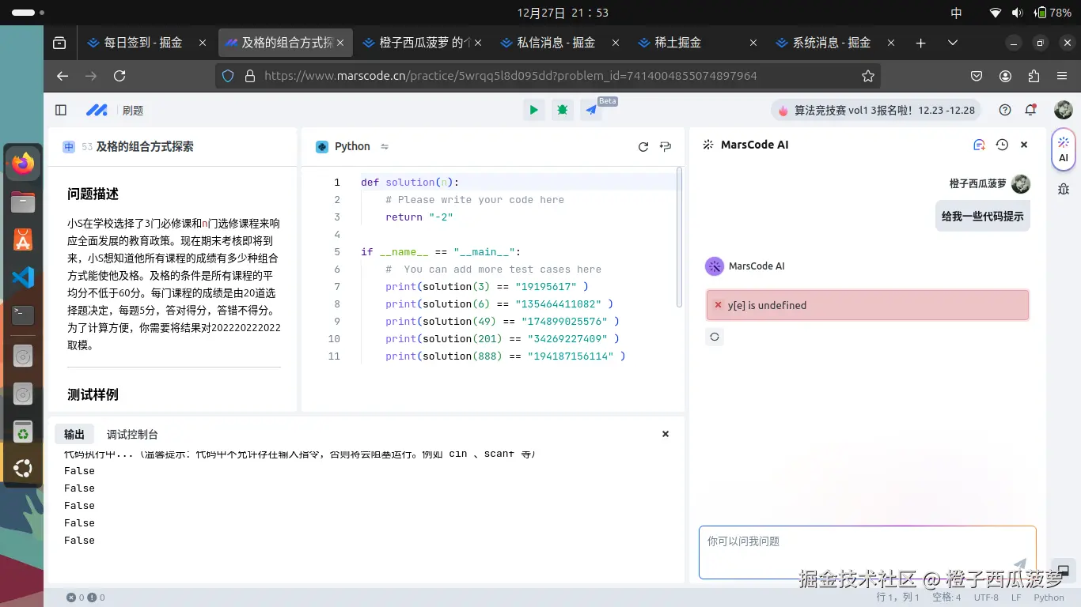
Task: Submit the solution via the paper plane icon
Action: coord(590,110)
